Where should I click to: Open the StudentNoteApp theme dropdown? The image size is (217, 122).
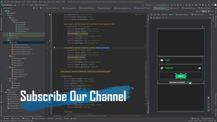[182, 15]
